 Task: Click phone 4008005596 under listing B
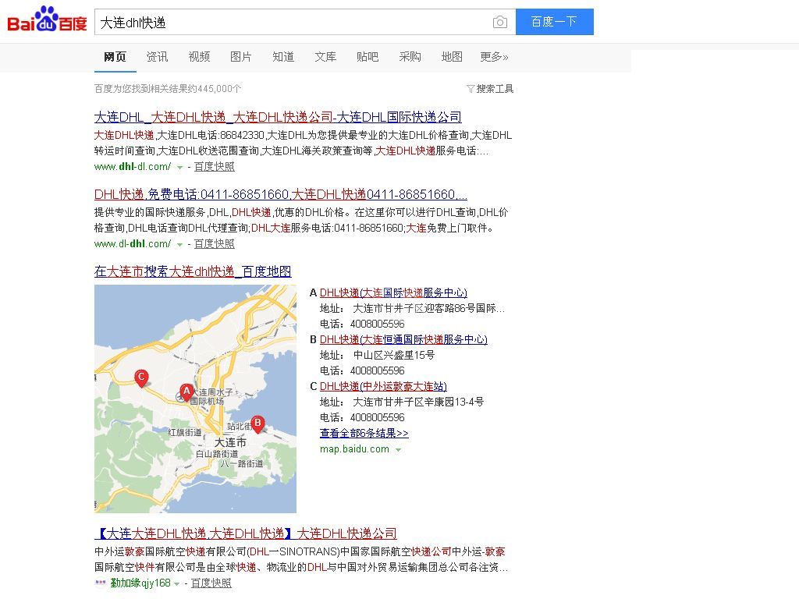pyautogui.click(x=378, y=370)
